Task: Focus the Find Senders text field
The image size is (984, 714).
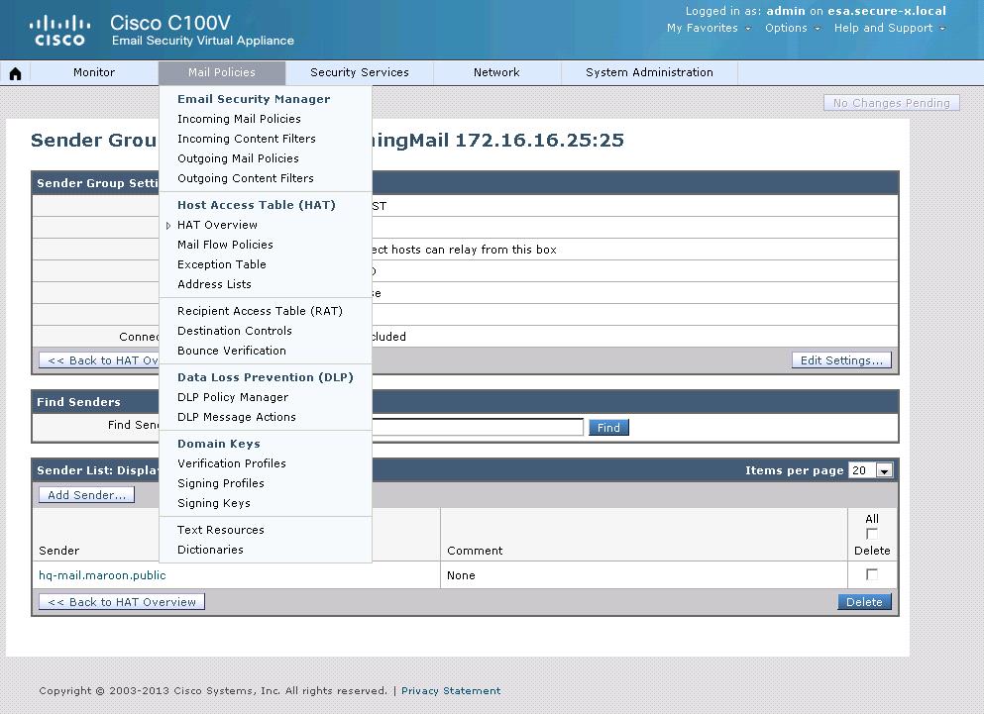Action: point(477,427)
